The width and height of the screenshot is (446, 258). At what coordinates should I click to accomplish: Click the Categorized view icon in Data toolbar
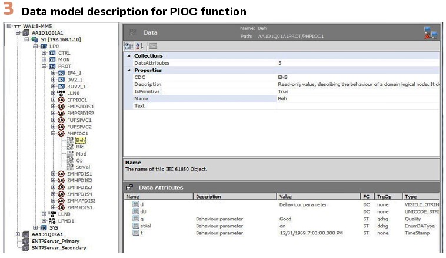(x=129, y=45)
